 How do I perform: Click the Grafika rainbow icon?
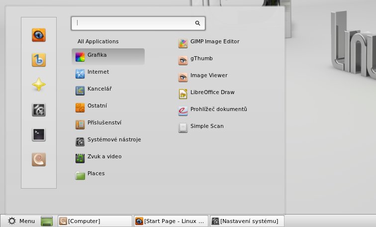[80, 57]
